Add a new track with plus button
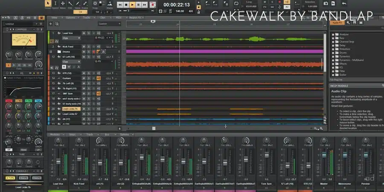The width and height of the screenshot is (384, 192). (x=51, y=24)
